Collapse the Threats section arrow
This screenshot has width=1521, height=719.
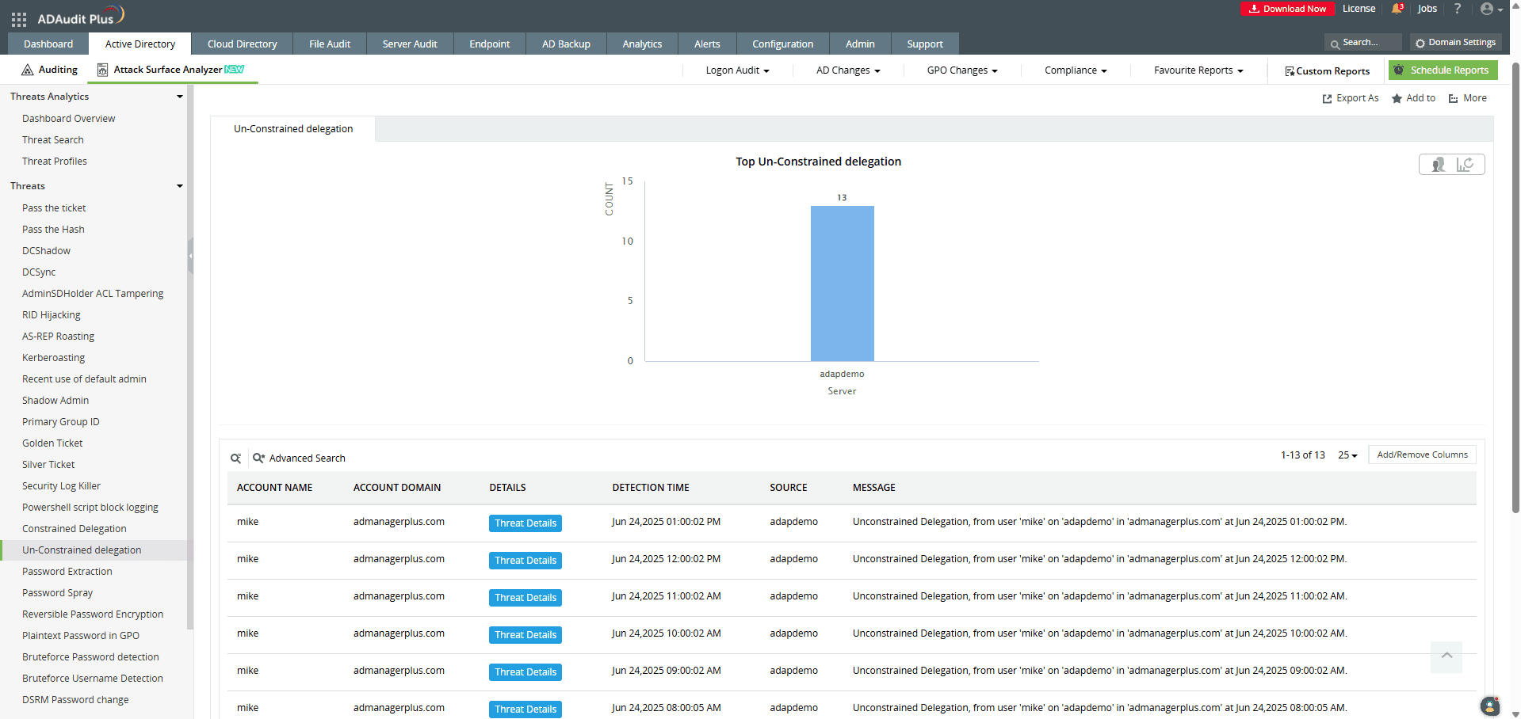180,186
